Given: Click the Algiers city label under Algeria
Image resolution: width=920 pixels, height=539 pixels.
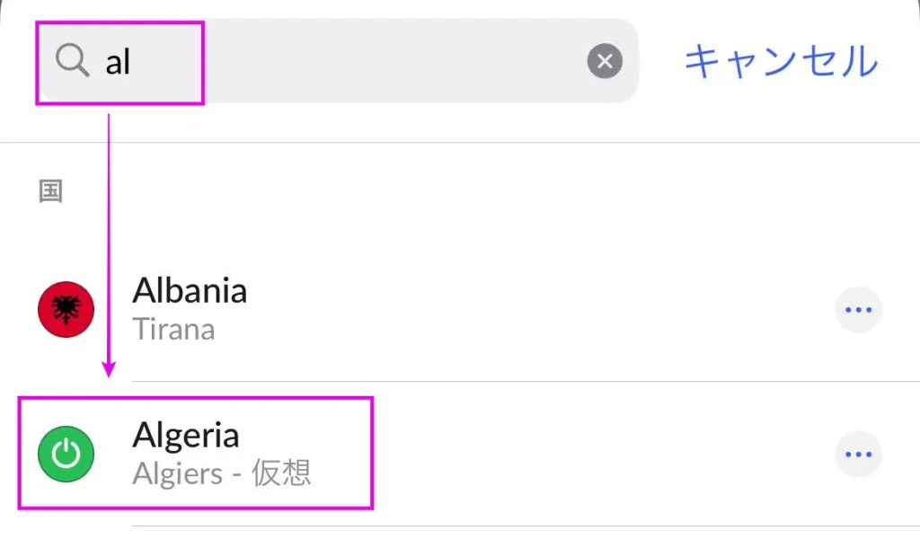Looking at the screenshot, I should point(177,474).
